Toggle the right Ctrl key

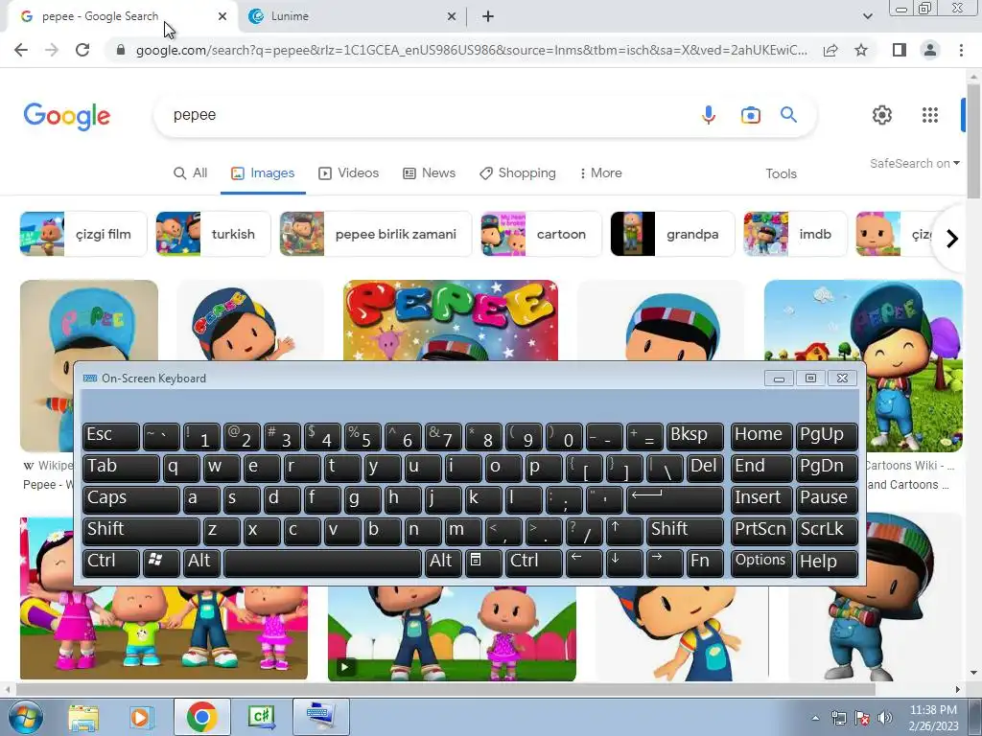pos(533,562)
